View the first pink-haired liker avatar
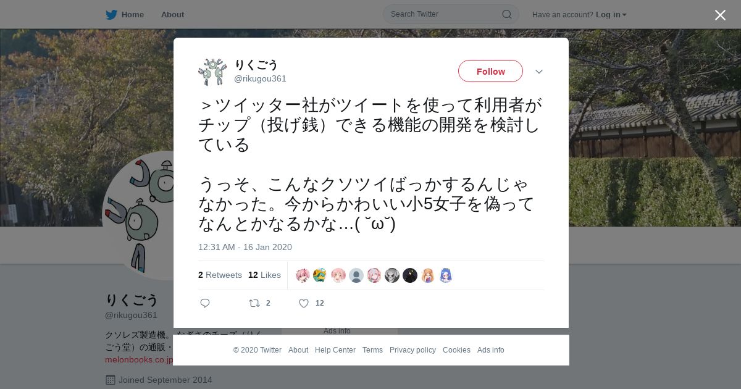Screen dimensions: 741x389 tap(303, 275)
